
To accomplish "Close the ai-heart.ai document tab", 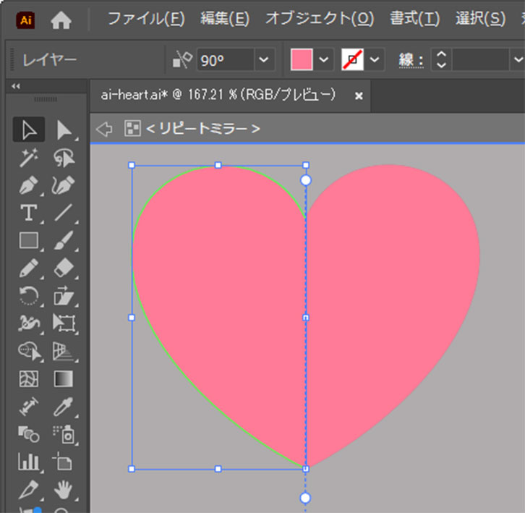I will click(359, 96).
